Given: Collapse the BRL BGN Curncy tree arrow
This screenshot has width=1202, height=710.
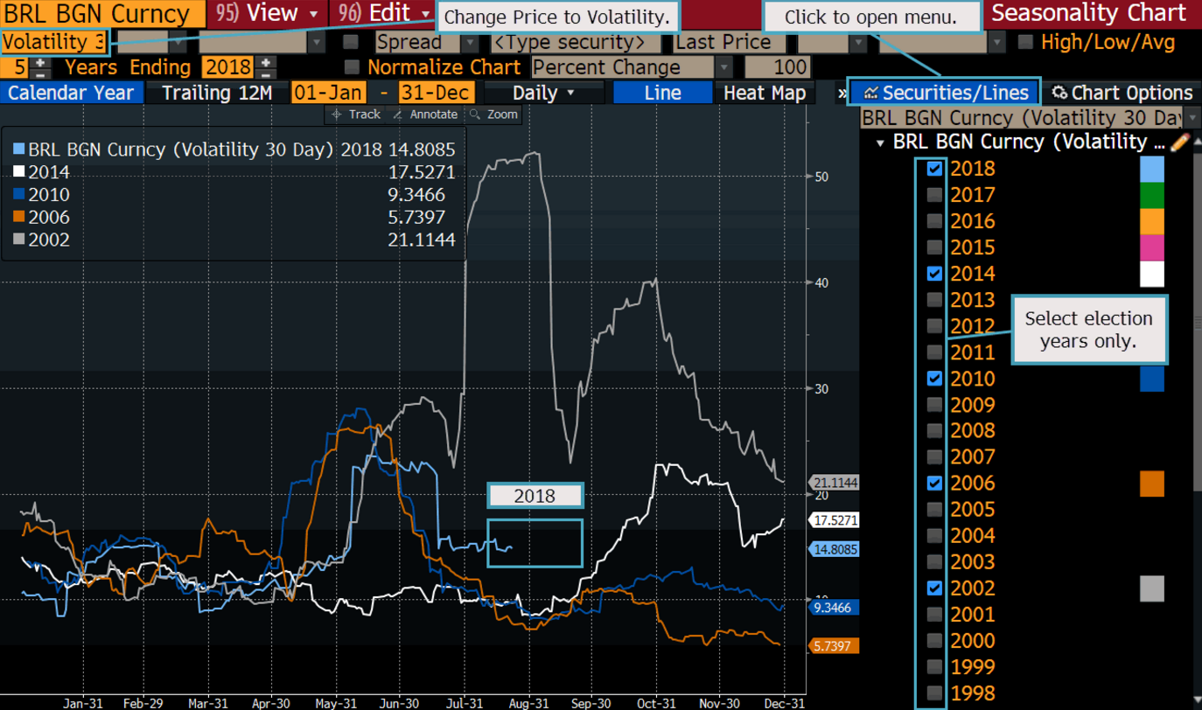Looking at the screenshot, I should pos(880,143).
